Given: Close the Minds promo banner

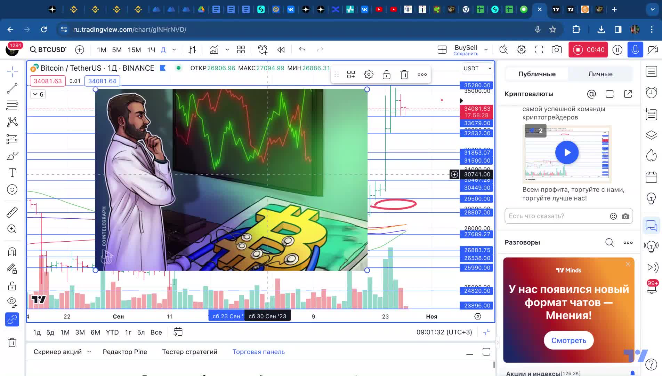Looking at the screenshot, I should pos(628,264).
